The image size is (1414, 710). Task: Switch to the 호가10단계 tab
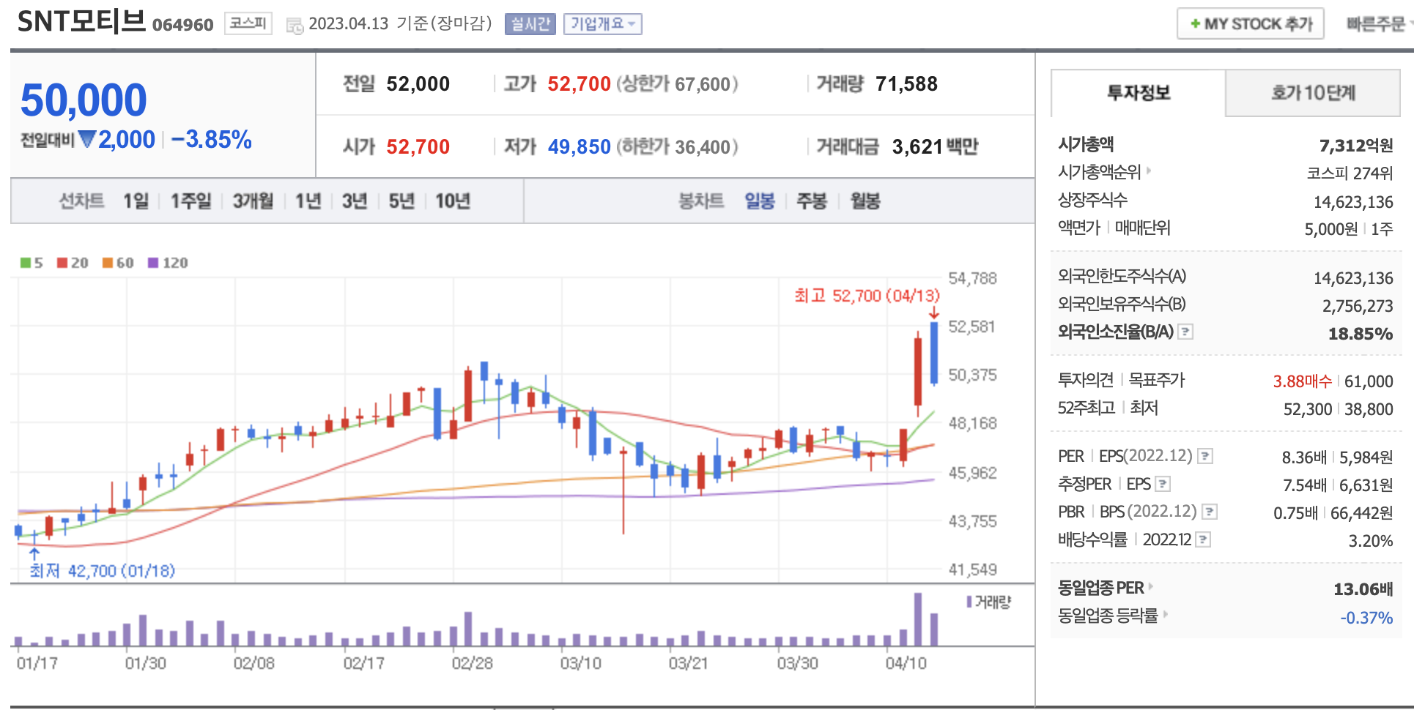click(1312, 93)
